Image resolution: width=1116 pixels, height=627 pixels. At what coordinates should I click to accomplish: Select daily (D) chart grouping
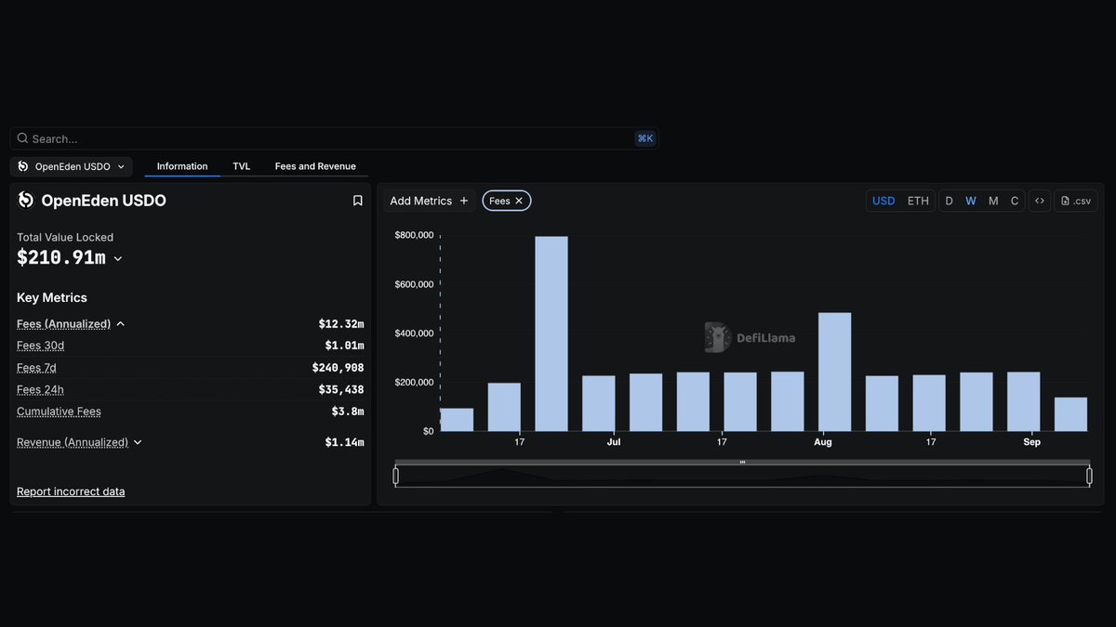point(950,201)
